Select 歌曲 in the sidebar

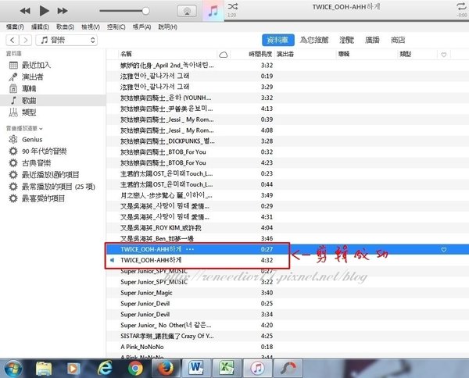click(53, 101)
